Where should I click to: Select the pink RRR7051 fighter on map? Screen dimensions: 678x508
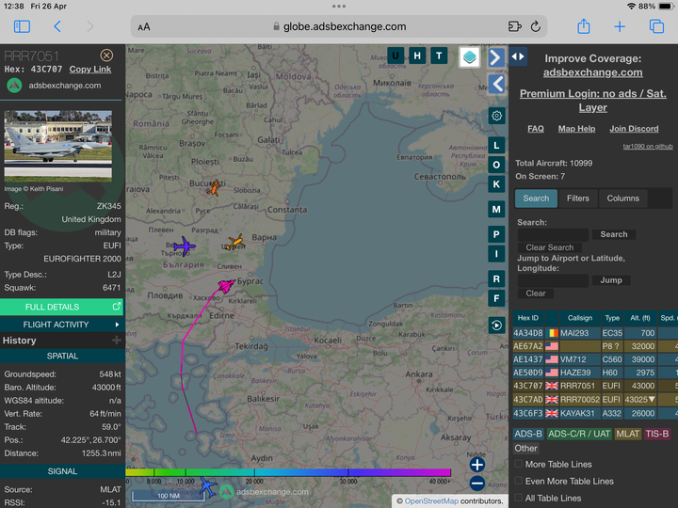[x=226, y=286]
